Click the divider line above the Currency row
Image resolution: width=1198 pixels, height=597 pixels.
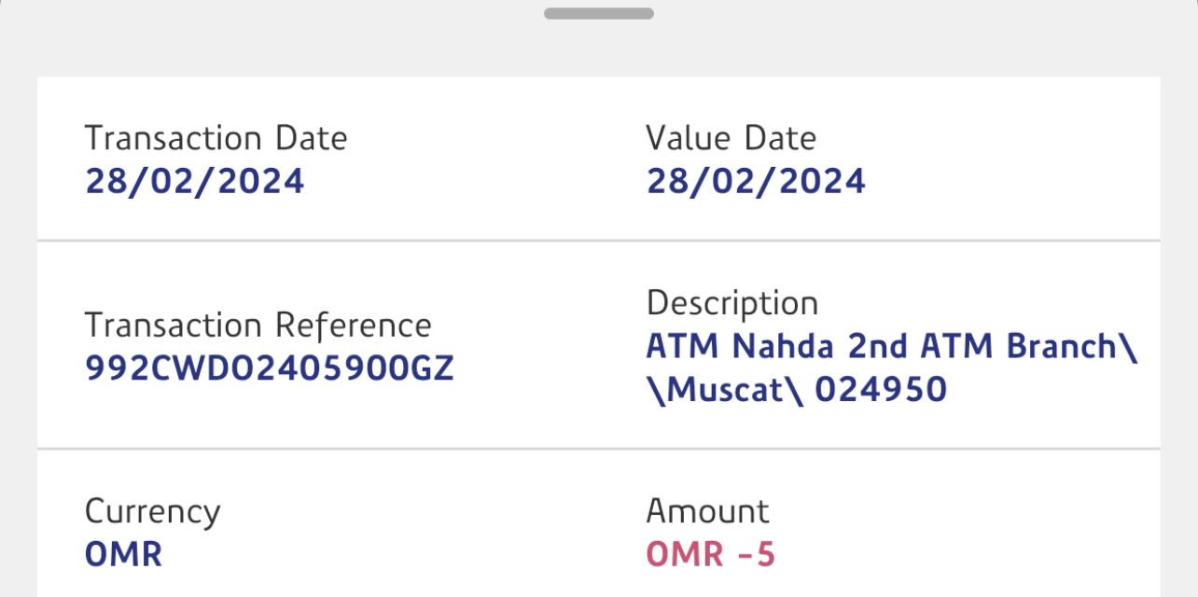point(599,449)
